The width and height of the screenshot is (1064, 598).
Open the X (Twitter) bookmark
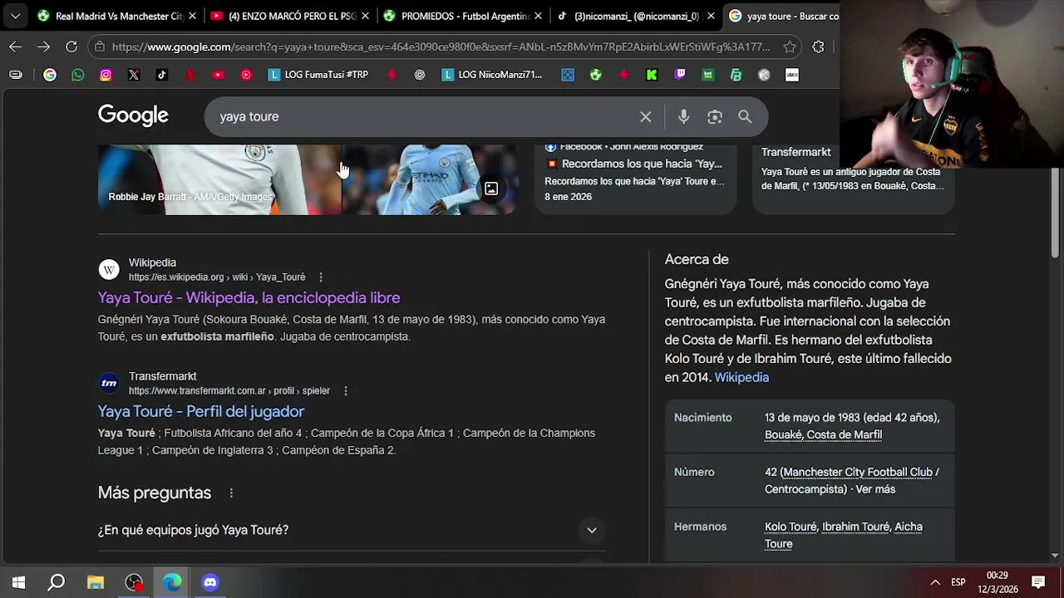pyautogui.click(x=134, y=75)
